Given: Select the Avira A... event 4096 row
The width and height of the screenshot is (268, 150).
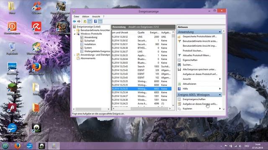Looking at the screenshot, I should (142, 104).
